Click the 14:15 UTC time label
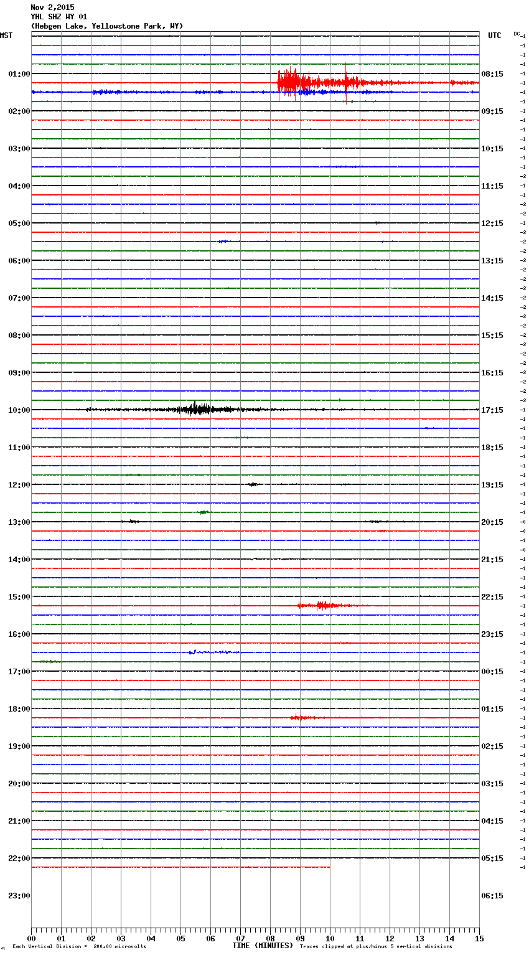The height and width of the screenshot is (955, 529). (492, 298)
